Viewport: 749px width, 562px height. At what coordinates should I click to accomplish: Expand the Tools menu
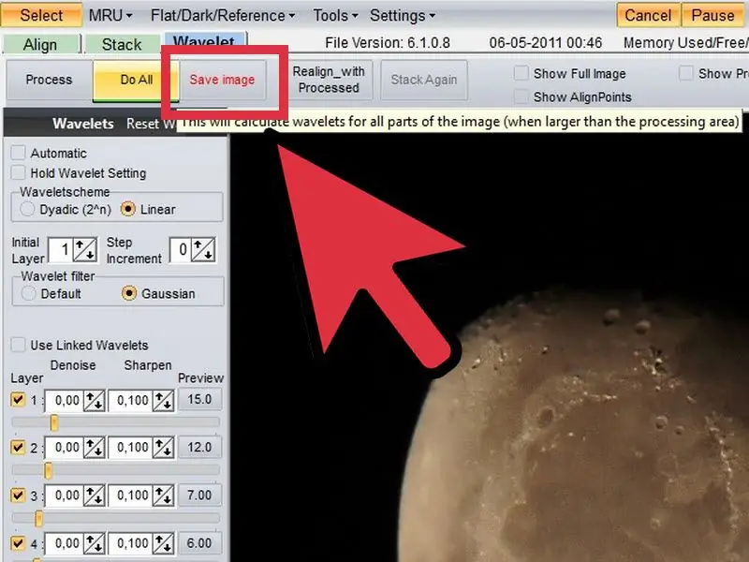click(x=335, y=15)
